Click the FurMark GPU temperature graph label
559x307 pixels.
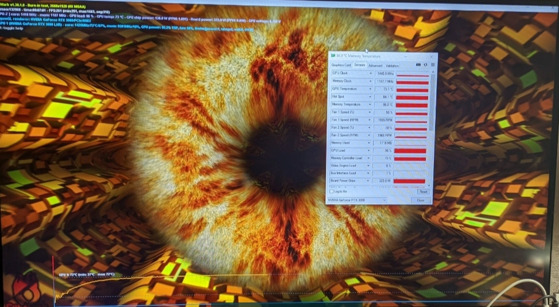(87, 275)
